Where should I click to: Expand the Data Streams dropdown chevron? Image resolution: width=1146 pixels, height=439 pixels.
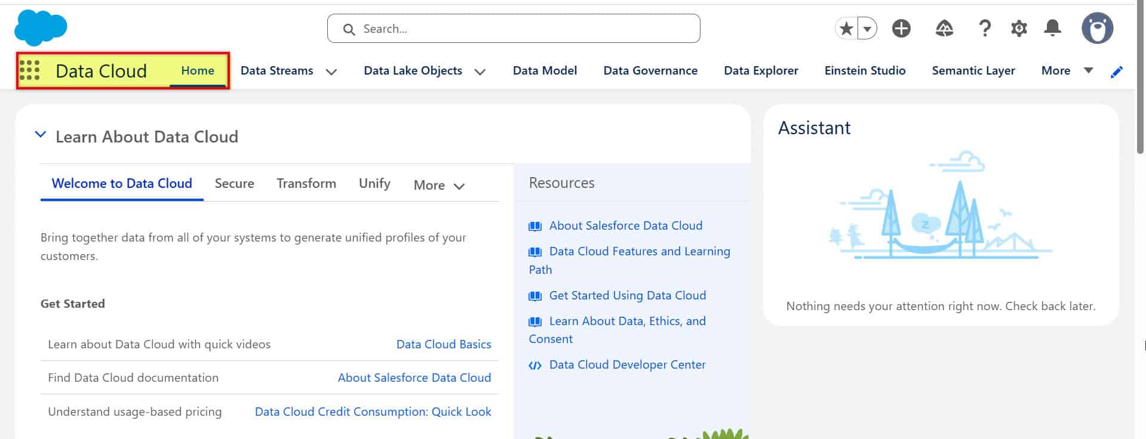pos(331,72)
